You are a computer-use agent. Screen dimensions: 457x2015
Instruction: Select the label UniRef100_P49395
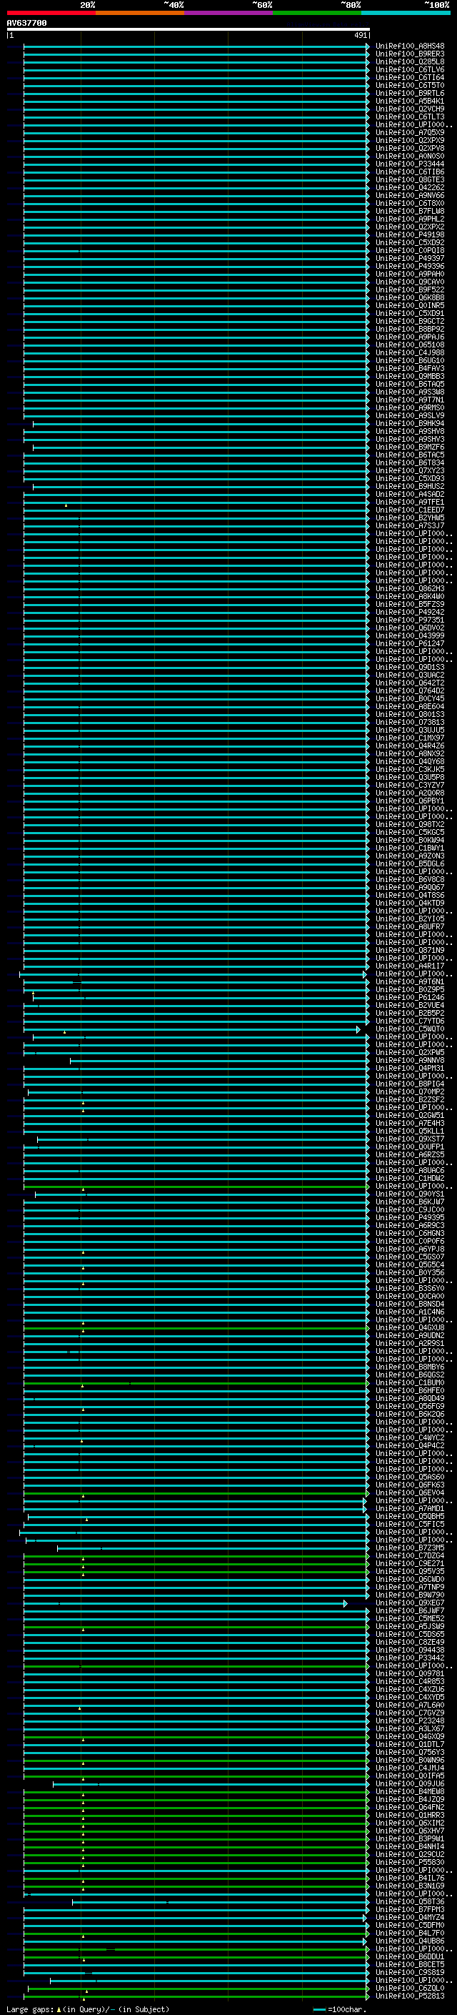[410, 1218]
